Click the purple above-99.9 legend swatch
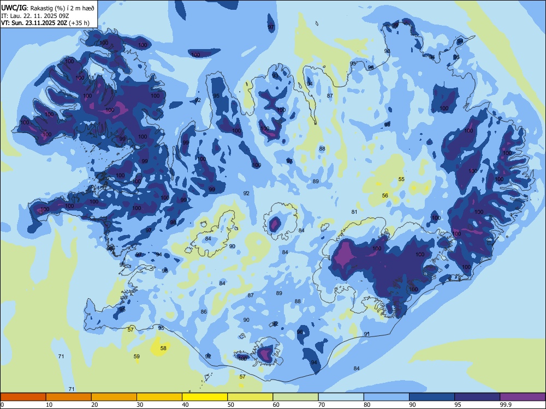546x409 pixels. [x=523, y=397]
